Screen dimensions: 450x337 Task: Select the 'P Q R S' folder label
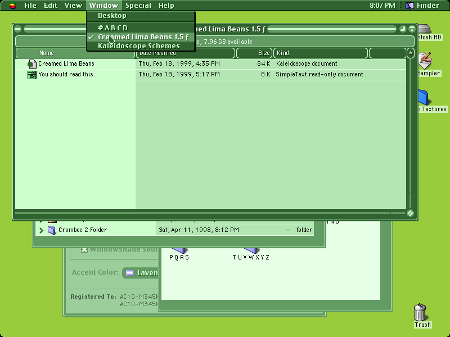tap(179, 257)
